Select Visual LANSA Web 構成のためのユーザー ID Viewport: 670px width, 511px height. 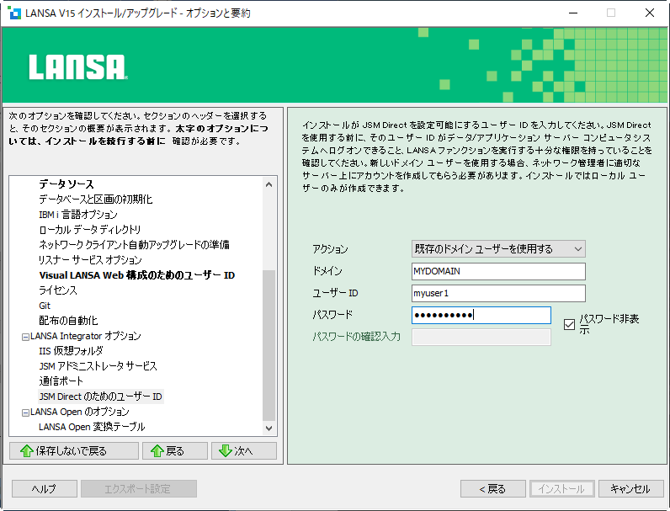click(137, 275)
